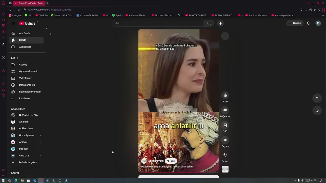Image resolution: width=326 pixels, height=183 pixels.
Task: Open NİZAMETTİN AK... subscription channel
Action: [x=26, y=115]
